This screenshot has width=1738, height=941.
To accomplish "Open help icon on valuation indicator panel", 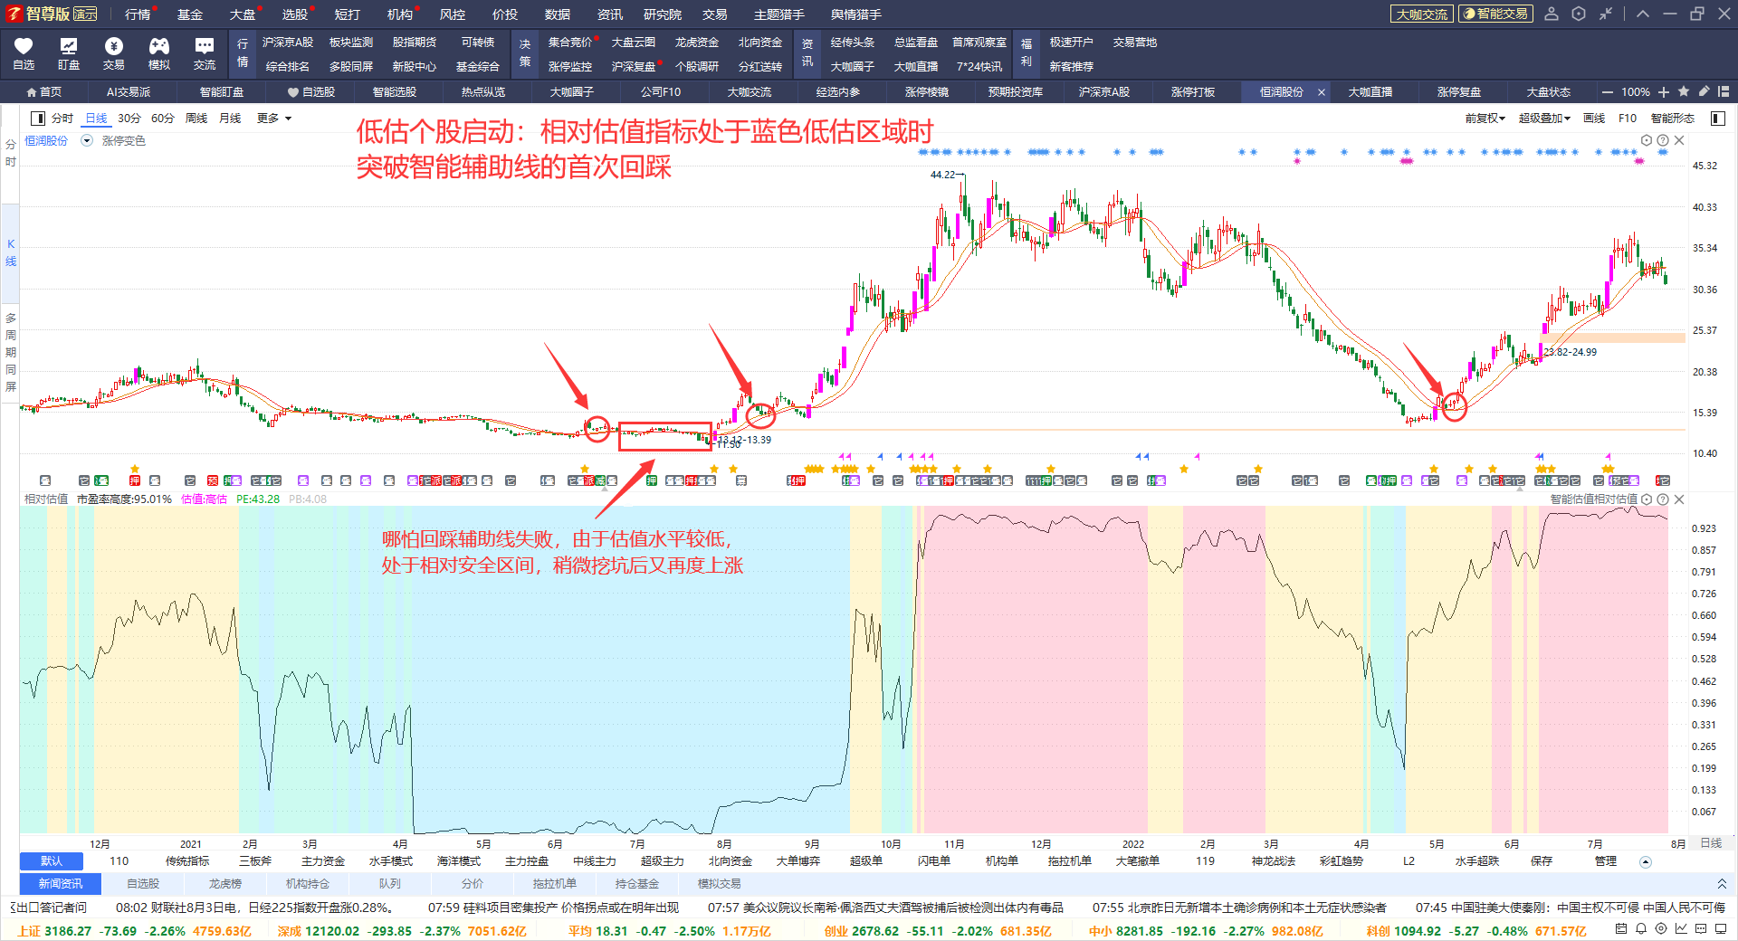I will click(1663, 499).
